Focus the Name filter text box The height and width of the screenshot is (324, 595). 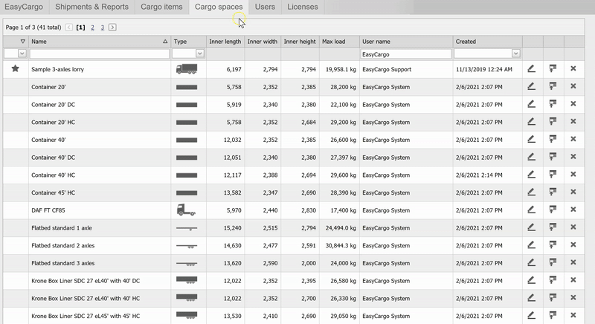(100, 54)
